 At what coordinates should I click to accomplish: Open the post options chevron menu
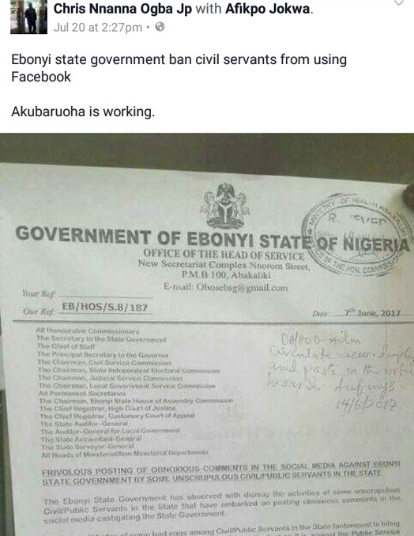tap(399, 3)
